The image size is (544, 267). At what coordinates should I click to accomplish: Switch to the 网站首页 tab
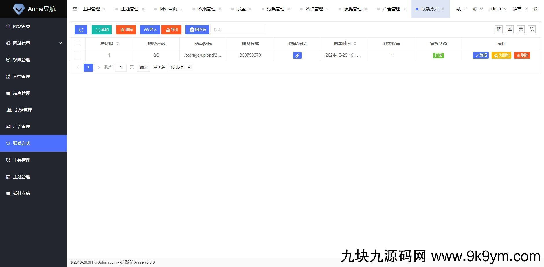tap(168, 9)
